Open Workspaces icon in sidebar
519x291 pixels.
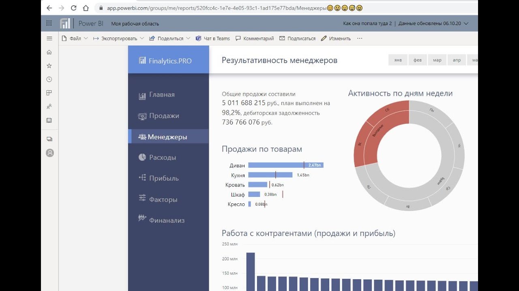(x=49, y=139)
